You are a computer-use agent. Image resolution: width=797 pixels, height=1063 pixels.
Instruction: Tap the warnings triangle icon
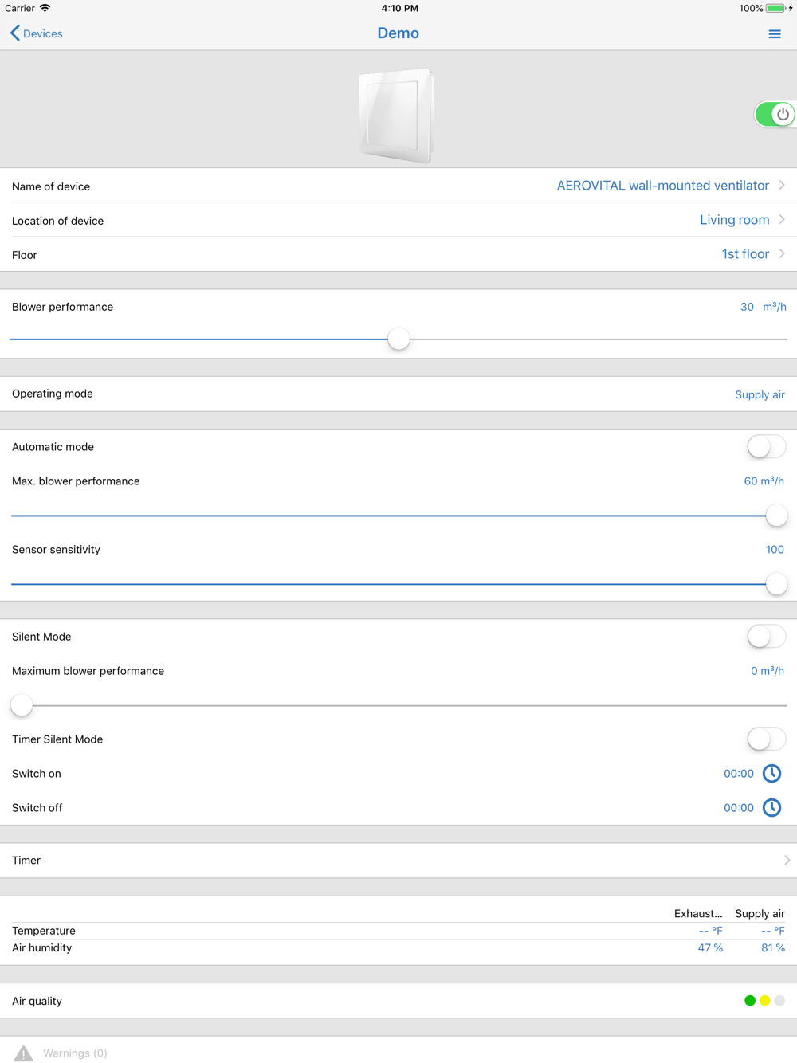pos(24,1053)
